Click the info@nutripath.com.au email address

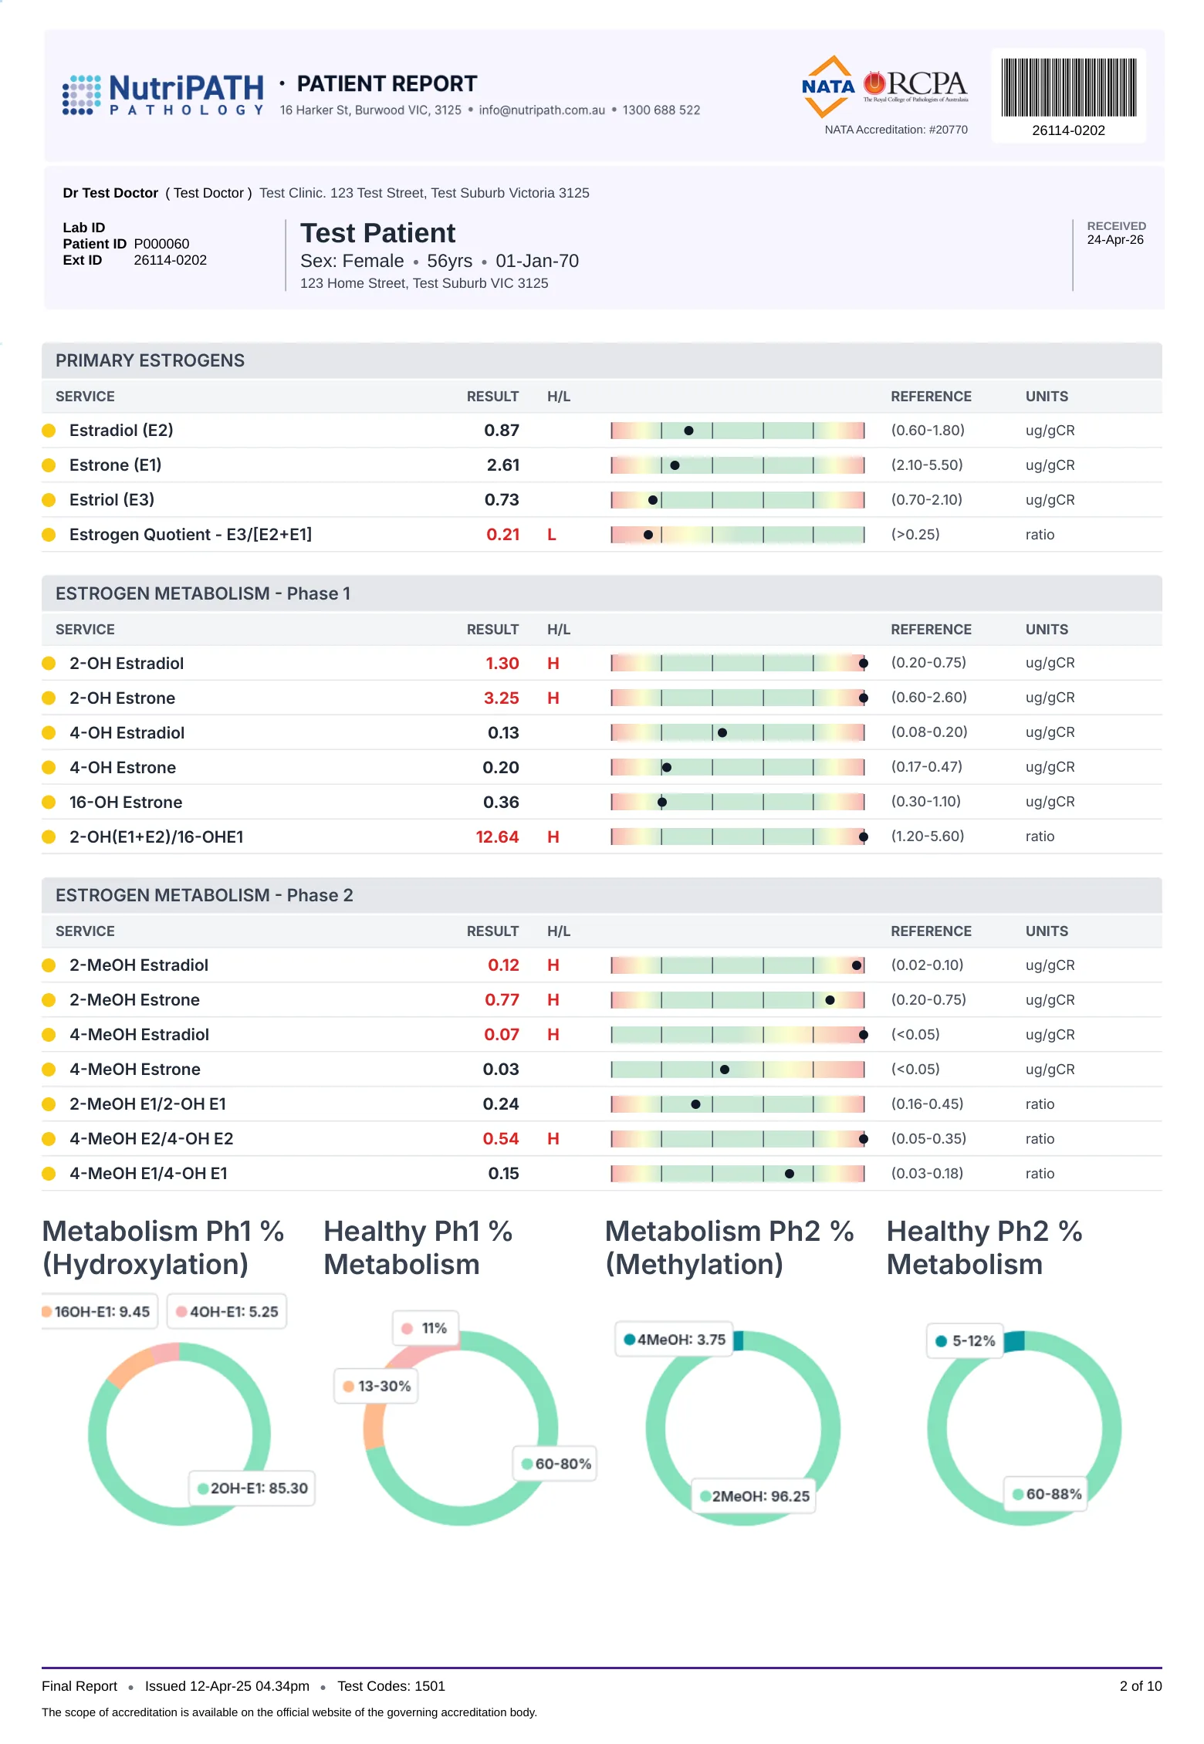[x=542, y=110]
